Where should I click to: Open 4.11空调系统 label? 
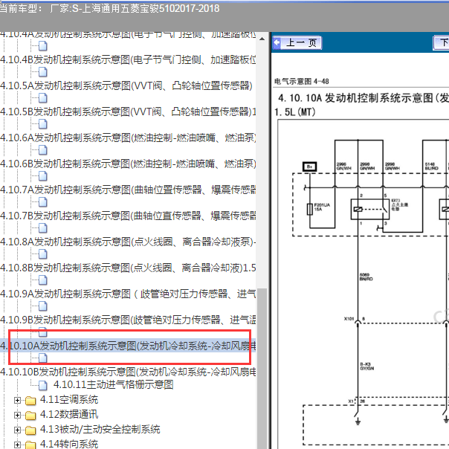click(x=69, y=400)
